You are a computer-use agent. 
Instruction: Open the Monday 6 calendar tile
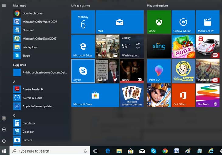(83, 22)
